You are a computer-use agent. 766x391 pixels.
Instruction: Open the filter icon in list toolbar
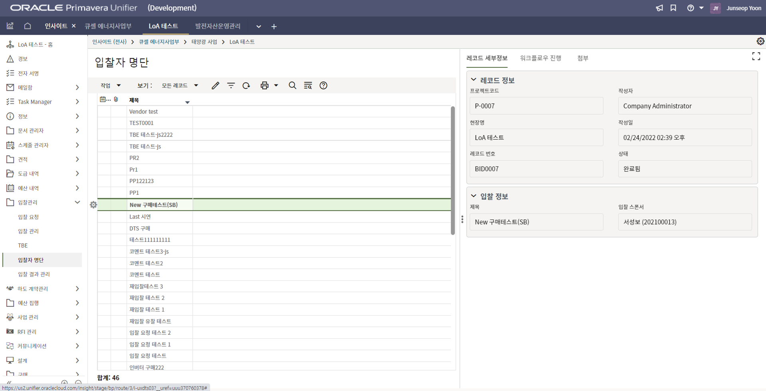[231, 85]
